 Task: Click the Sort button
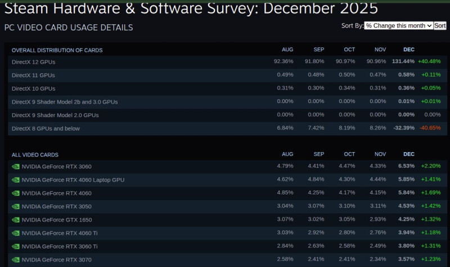(x=440, y=25)
